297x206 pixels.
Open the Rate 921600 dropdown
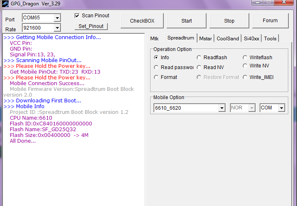(x=57, y=28)
